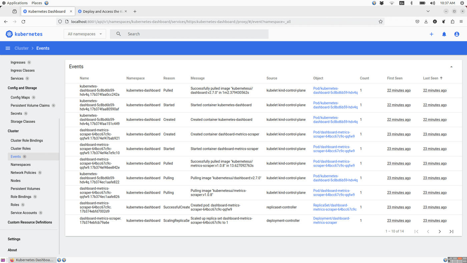Open the All namespaces dropdown
Viewport: 467px width, 263px height.
(85, 34)
